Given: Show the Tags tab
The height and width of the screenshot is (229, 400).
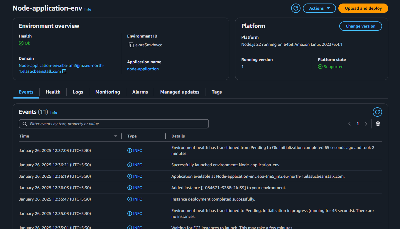Looking at the screenshot, I should pos(217,92).
